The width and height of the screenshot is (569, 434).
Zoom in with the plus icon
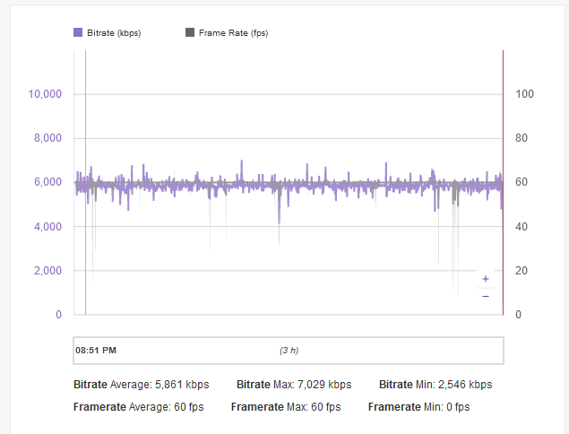[485, 279]
